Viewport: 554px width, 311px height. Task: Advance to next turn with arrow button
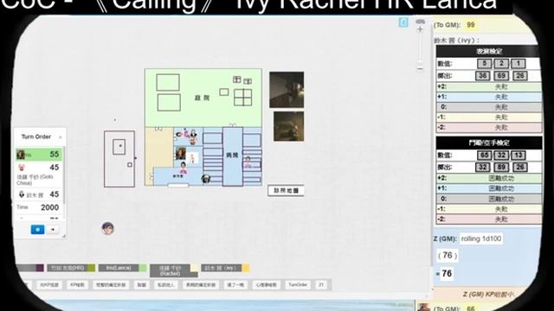[x=53, y=230]
